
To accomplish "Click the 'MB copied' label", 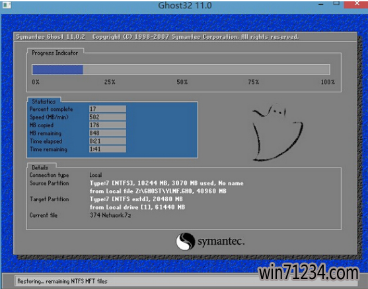I will point(42,125).
